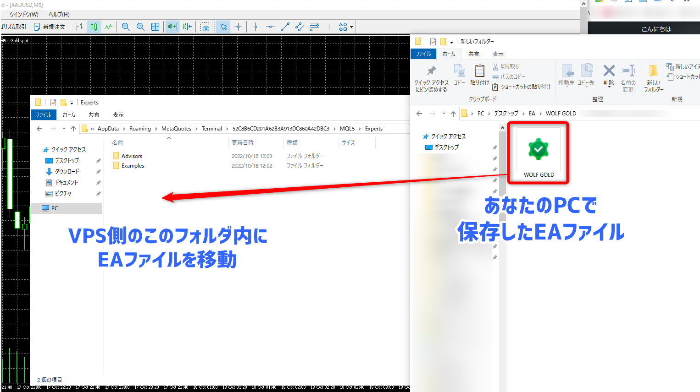Click Copy path in ribbon
This screenshot has width=700, height=392.
(509, 77)
